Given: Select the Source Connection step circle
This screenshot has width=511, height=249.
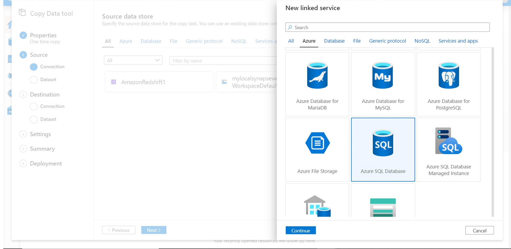Looking at the screenshot, I should pos(33,67).
